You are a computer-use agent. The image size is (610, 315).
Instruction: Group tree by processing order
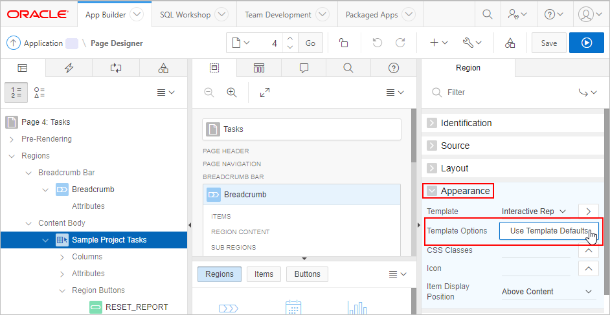[16, 92]
